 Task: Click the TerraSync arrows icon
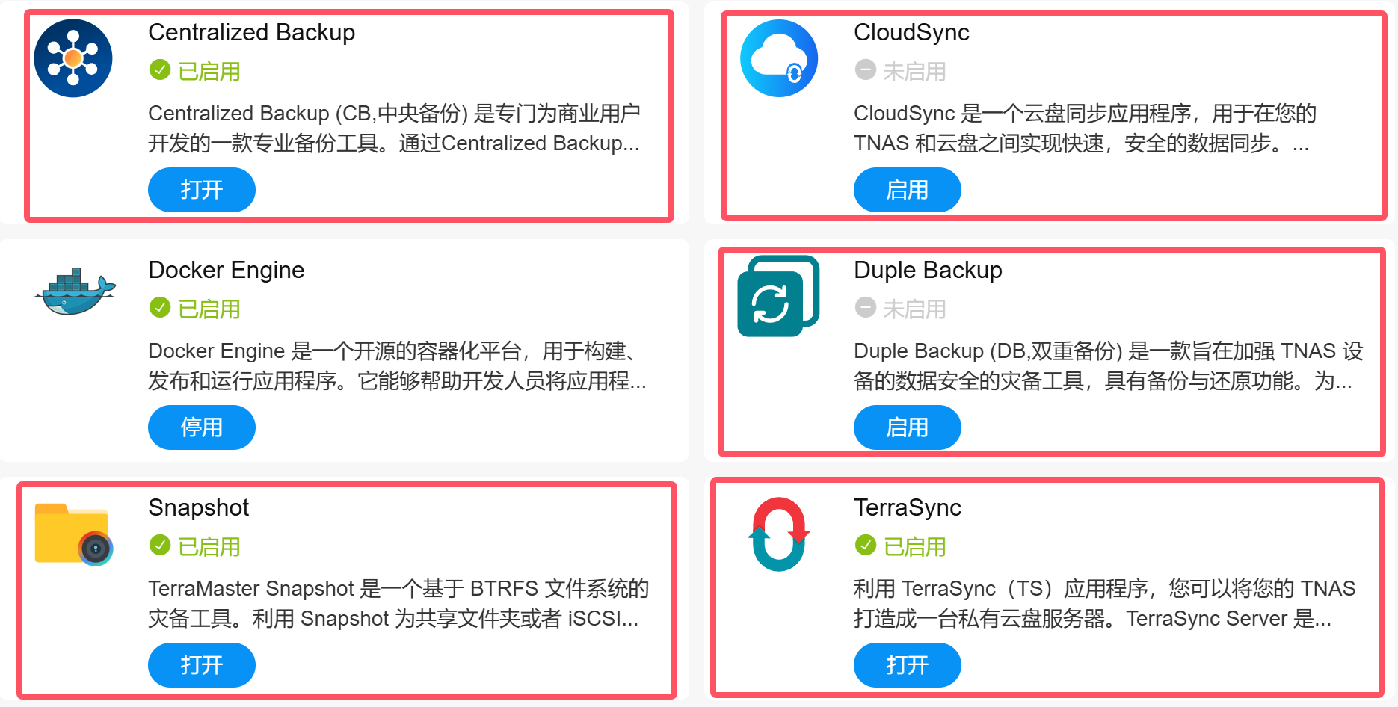click(779, 534)
